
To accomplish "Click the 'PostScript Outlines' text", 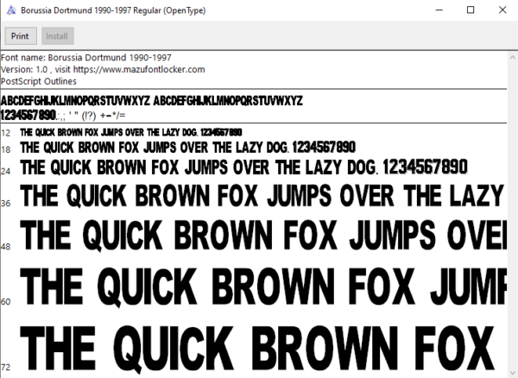I will pyautogui.click(x=39, y=81).
